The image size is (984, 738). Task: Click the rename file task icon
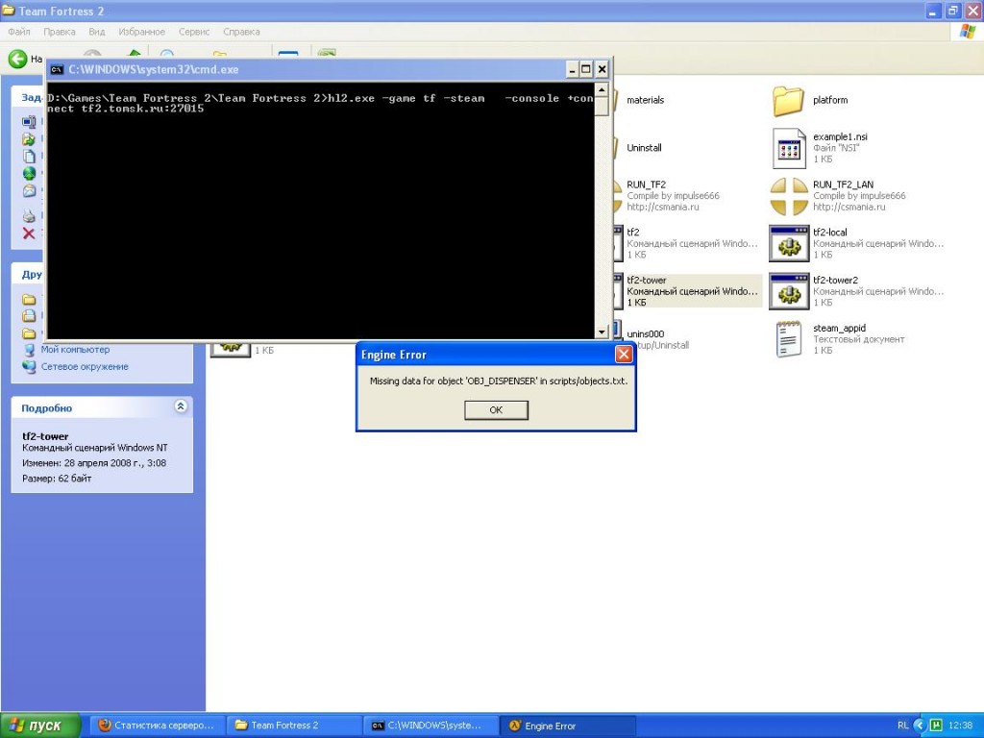[x=29, y=122]
